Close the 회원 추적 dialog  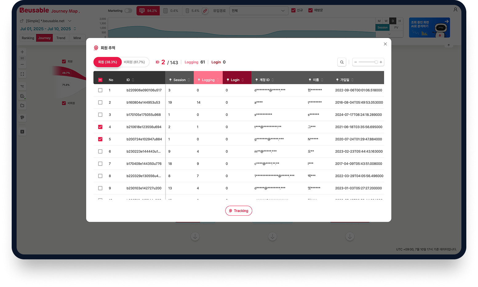(x=385, y=44)
